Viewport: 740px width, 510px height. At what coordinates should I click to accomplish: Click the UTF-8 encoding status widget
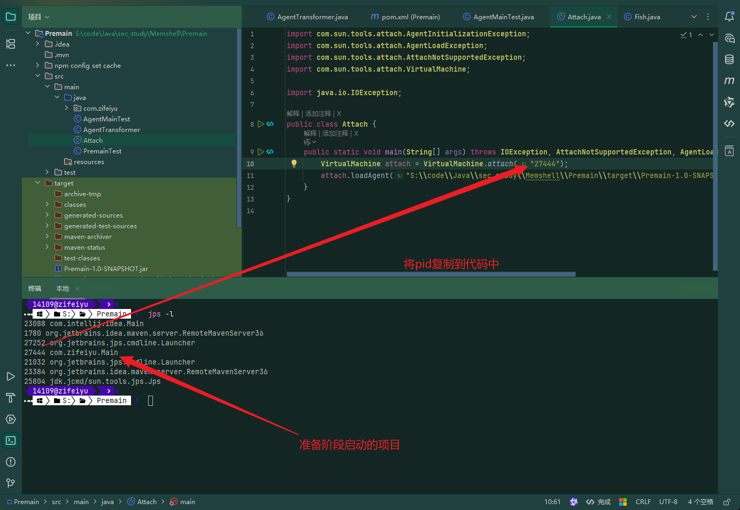(668, 502)
